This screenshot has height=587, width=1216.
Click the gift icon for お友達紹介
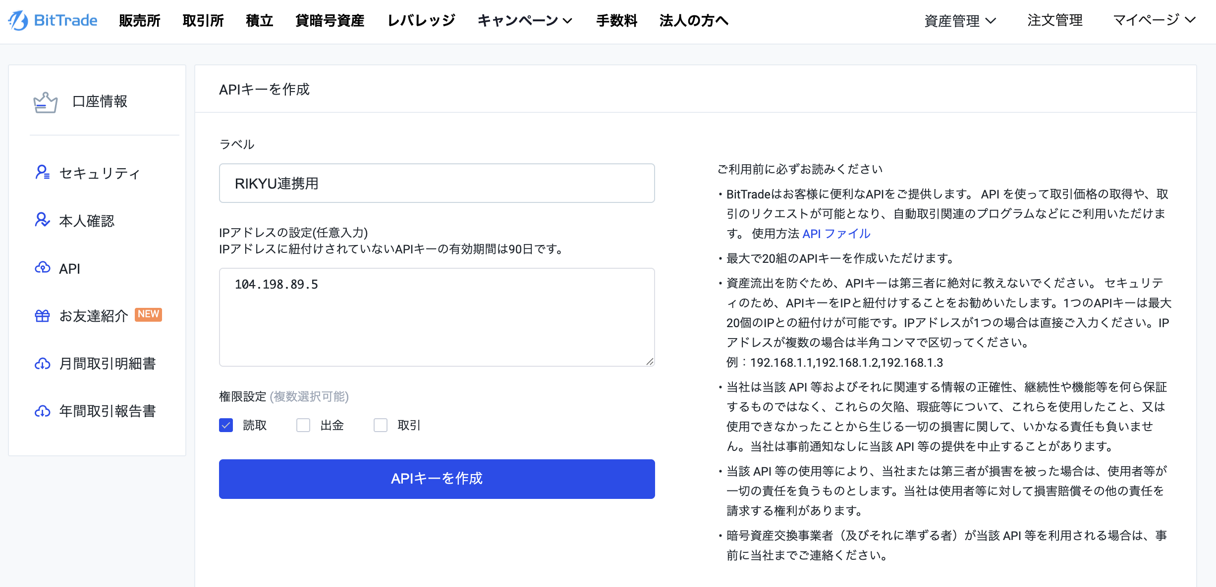[42, 315]
